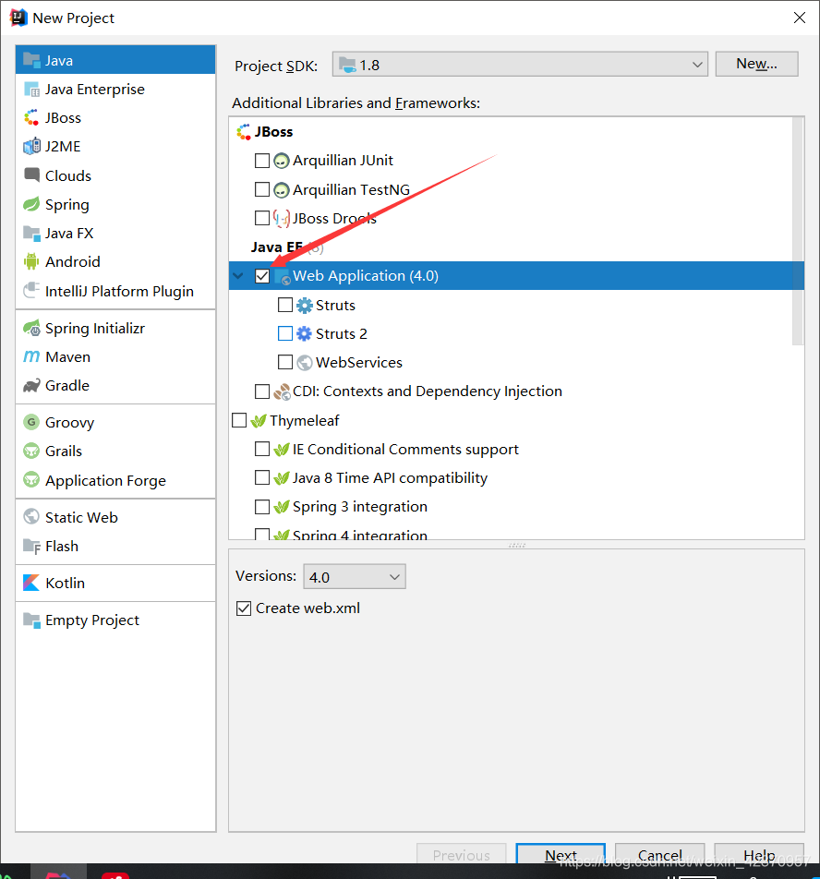Click the Kotlin K icon
This screenshot has width=820, height=879.
[31, 583]
